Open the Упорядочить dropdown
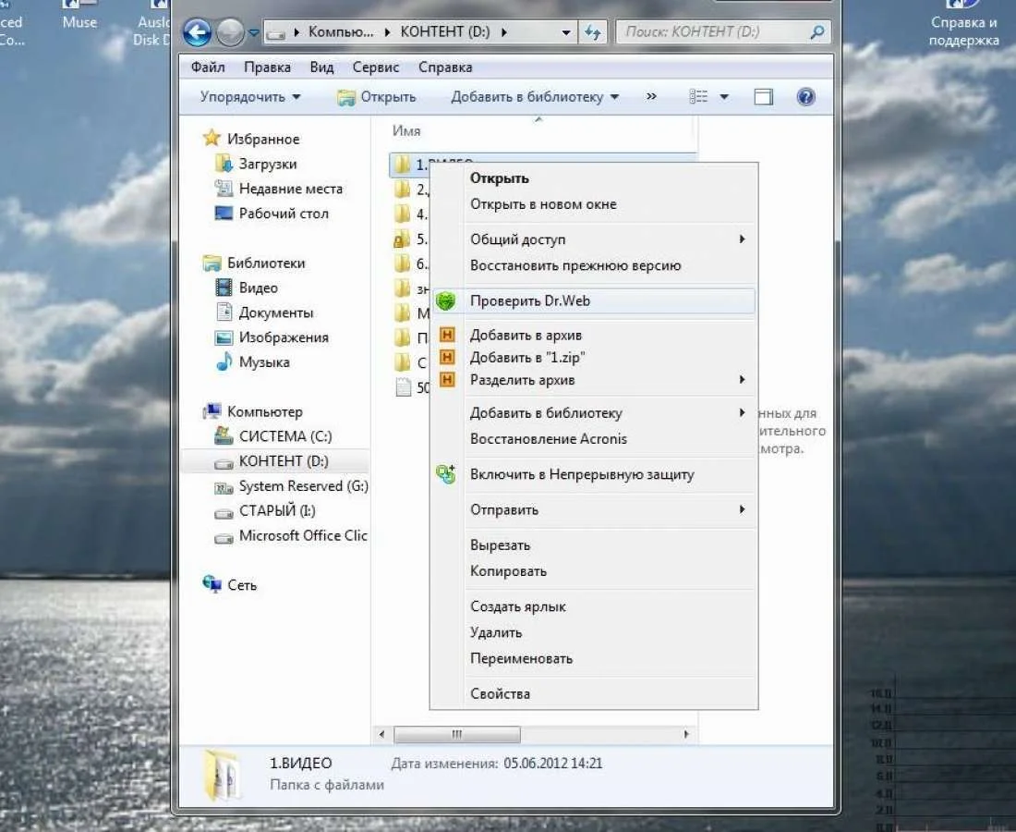Screen dimensions: 1016x832 (x=250, y=97)
